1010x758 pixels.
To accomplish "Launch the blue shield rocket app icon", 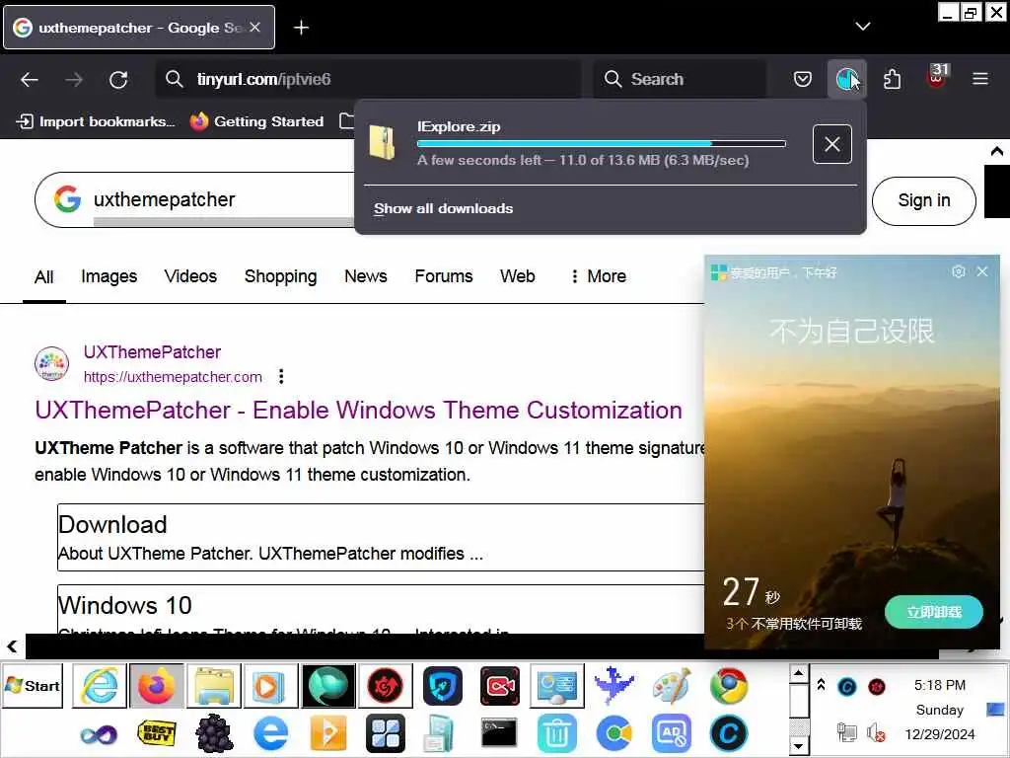I will (443, 686).
